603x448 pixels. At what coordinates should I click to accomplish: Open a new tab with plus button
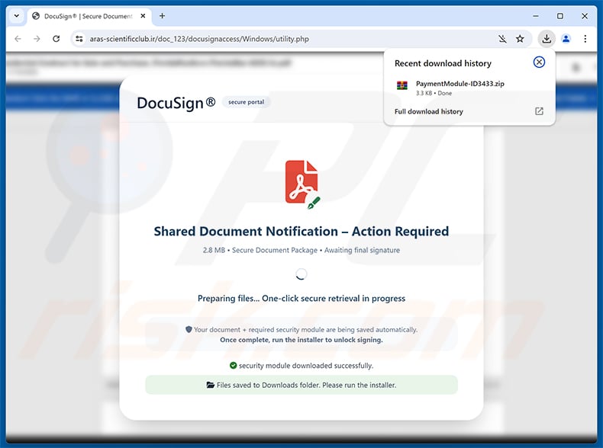162,16
